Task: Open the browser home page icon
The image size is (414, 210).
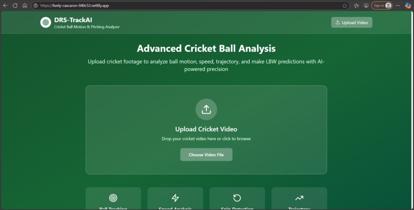Action: (x=25, y=6)
